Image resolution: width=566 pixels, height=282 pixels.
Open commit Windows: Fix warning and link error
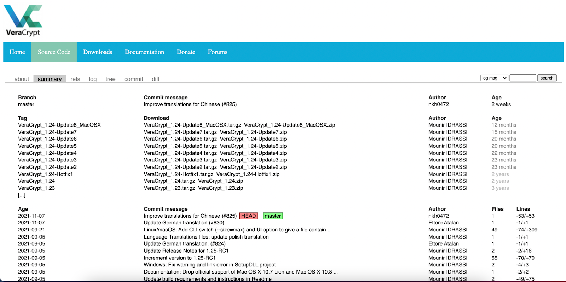coord(209,264)
